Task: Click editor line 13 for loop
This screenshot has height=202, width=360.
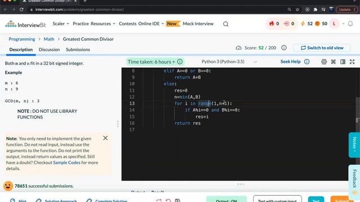Action: click(203, 103)
